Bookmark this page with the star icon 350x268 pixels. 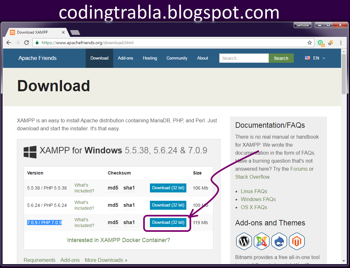[x=310, y=42]
